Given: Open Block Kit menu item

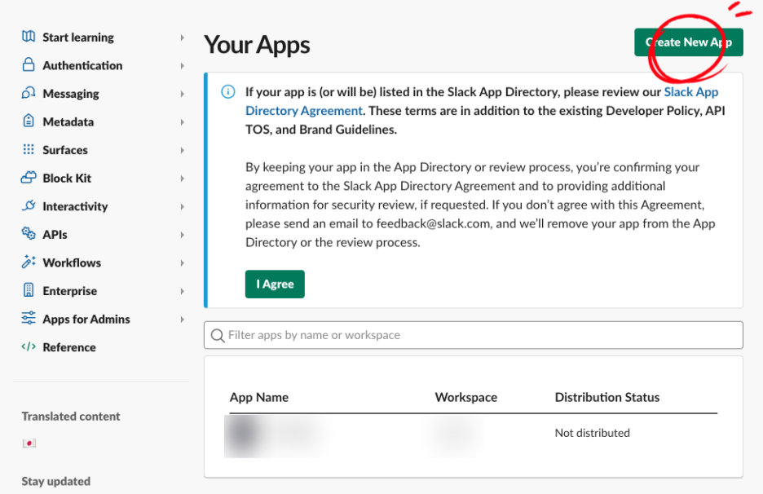Looking at the screenshot, I should 67,179.
